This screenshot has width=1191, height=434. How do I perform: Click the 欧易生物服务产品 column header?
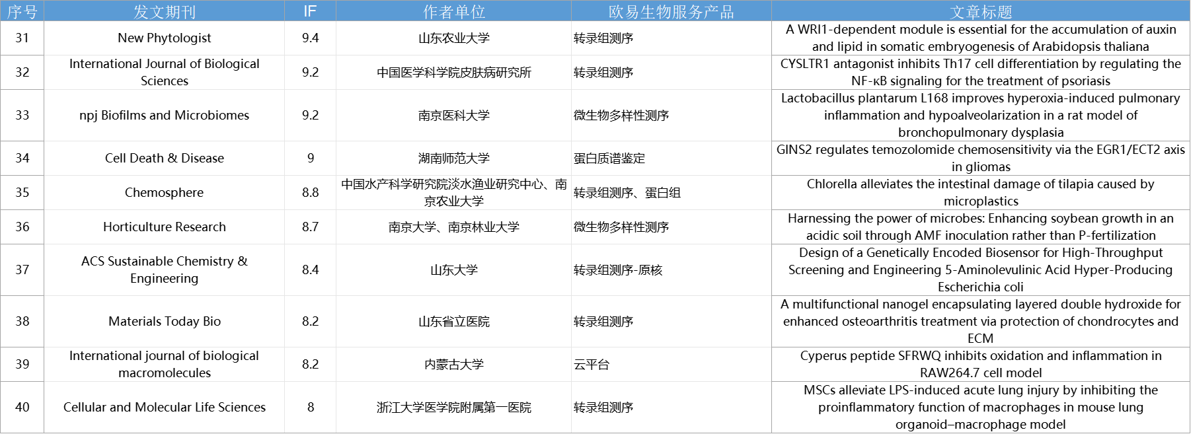pyautogui.click(x=672, y=11)
